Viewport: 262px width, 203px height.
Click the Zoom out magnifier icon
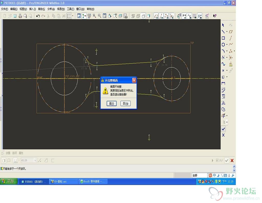coord(100,16)
